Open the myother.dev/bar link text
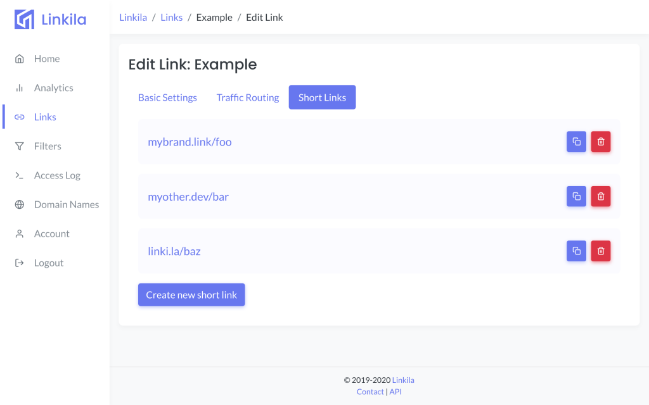649x405 pixels. 188,196
